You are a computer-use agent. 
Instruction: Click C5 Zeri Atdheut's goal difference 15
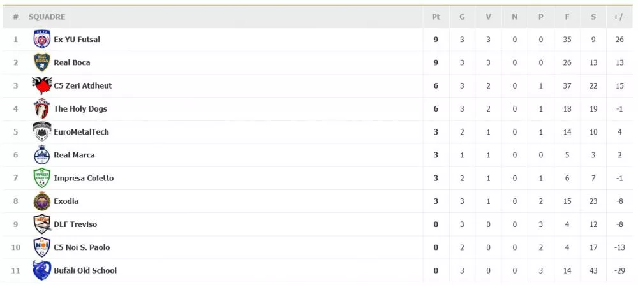pyautogui.click(x=619, y=86)
